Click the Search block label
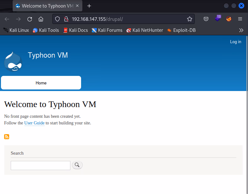The image size is (248, 194). pyautogui.click(x=17, y=153)
